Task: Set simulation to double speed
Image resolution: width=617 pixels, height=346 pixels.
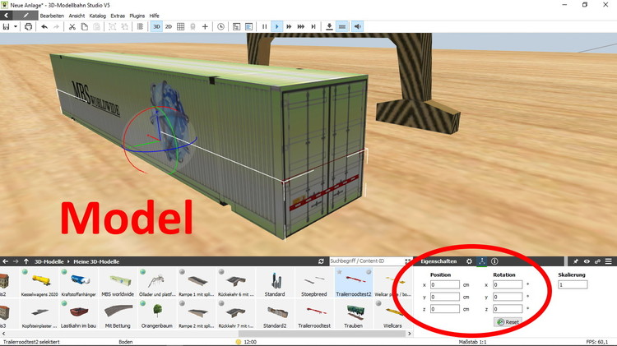Action: [x=289, y=27]
